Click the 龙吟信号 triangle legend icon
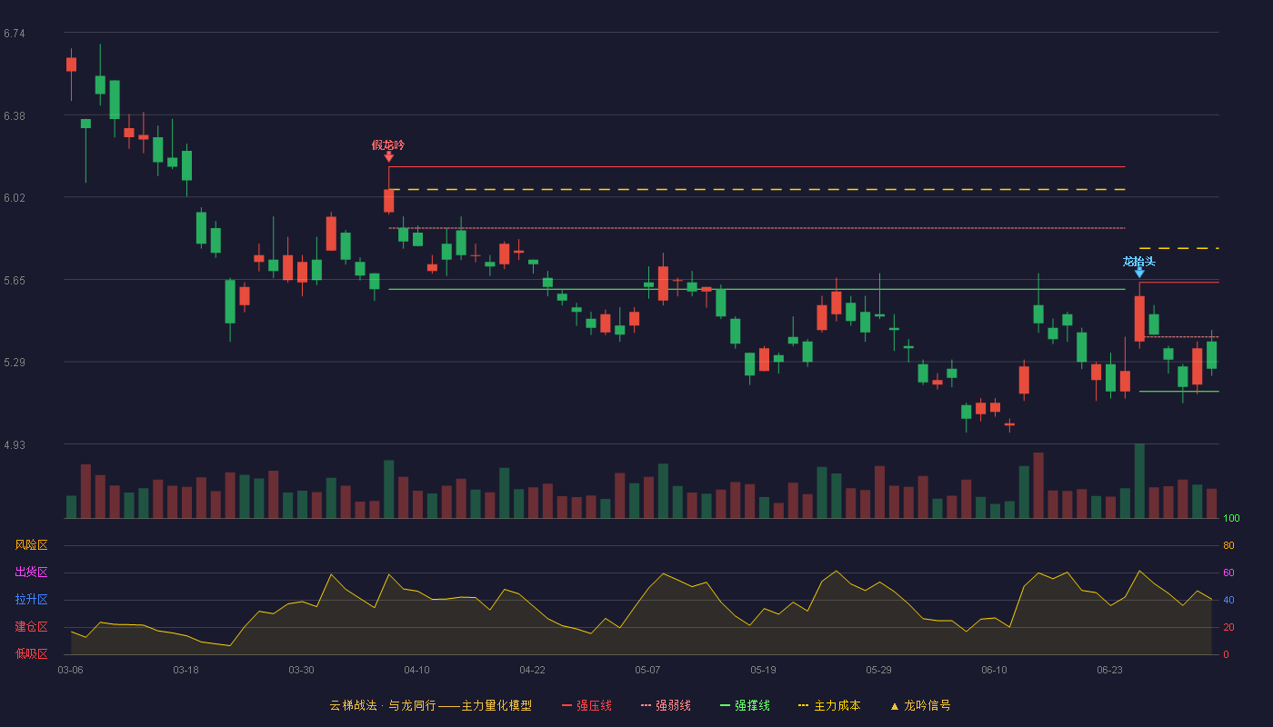Image resolution: width=1273 pixels, height=727 pixels. coord(894,706)
